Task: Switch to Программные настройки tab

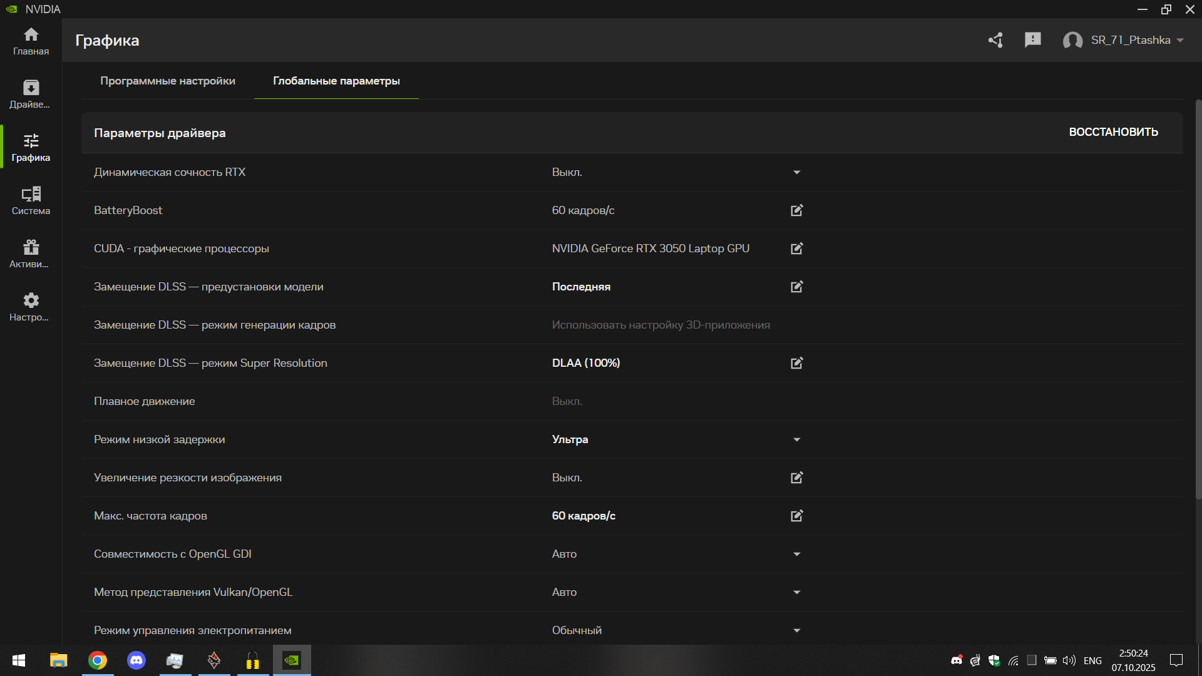Action: pyautogui.click(x=168, y=81)
